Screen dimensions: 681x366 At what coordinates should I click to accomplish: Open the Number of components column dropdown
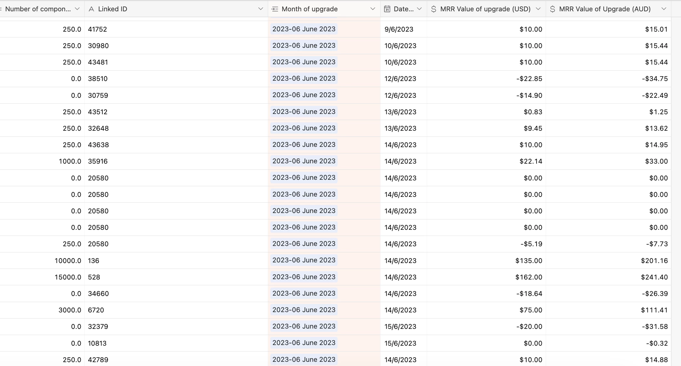77,9
